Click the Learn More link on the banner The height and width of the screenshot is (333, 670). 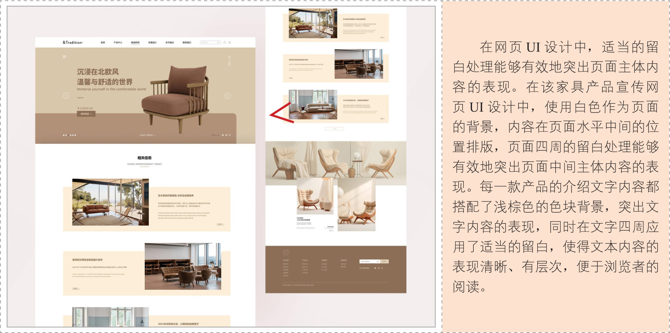pyautogui.click(x=147, y=135)
